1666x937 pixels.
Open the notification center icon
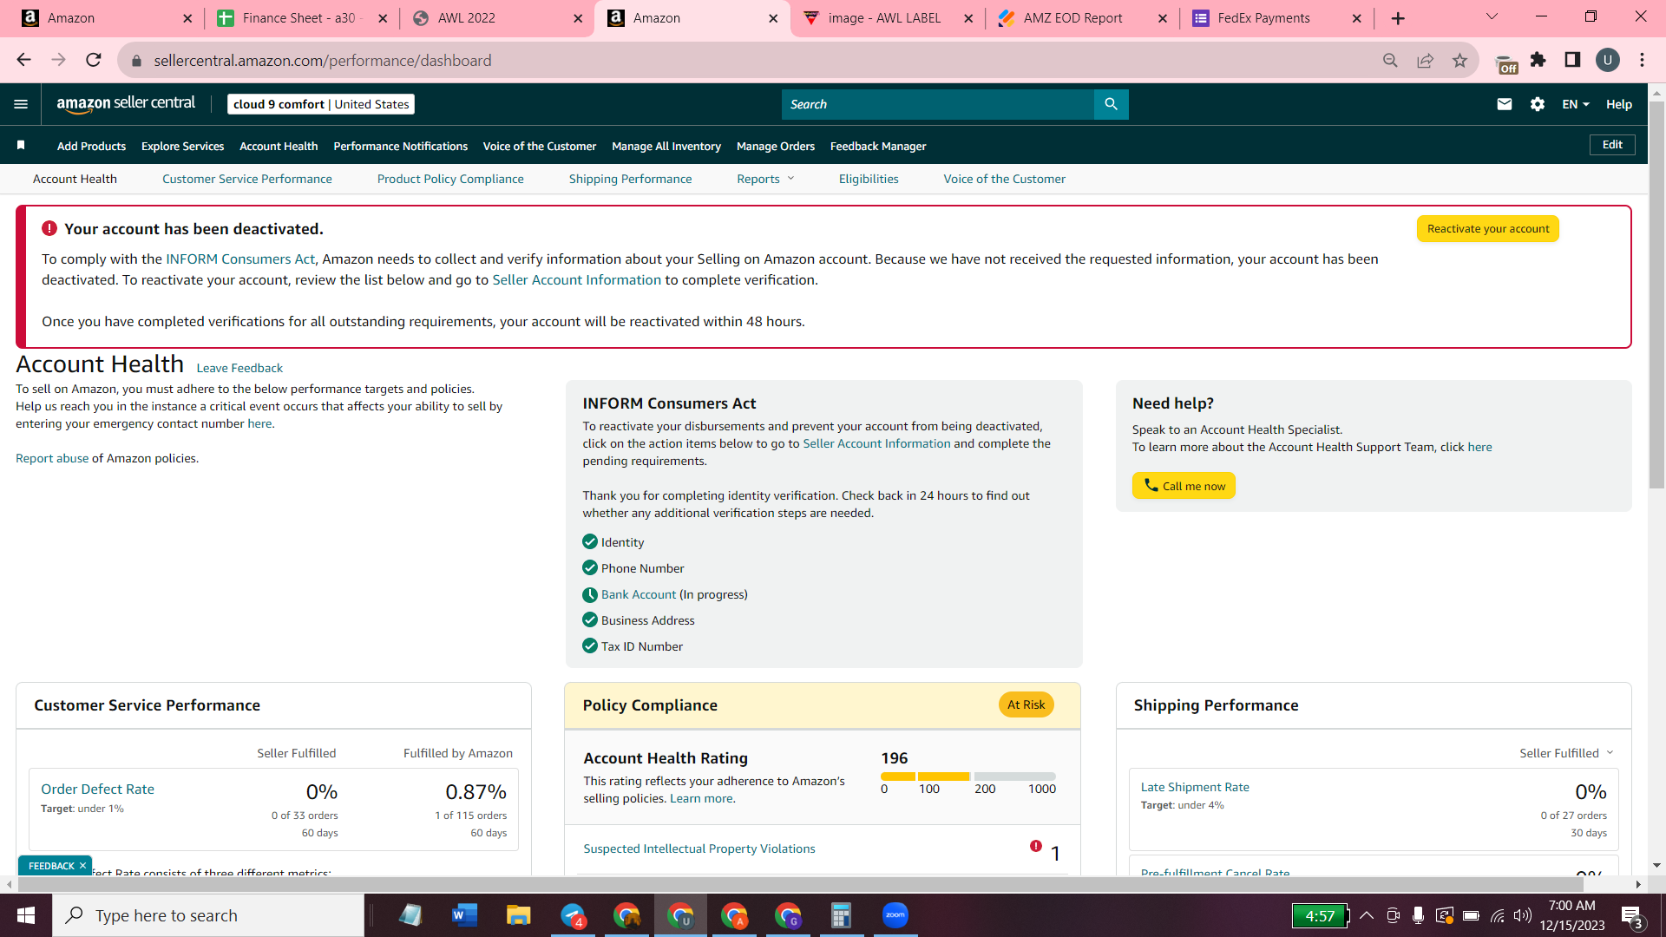[1632, 916]
